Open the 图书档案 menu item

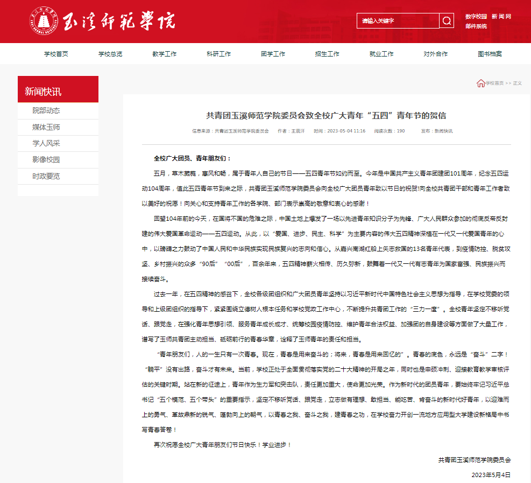490,54
